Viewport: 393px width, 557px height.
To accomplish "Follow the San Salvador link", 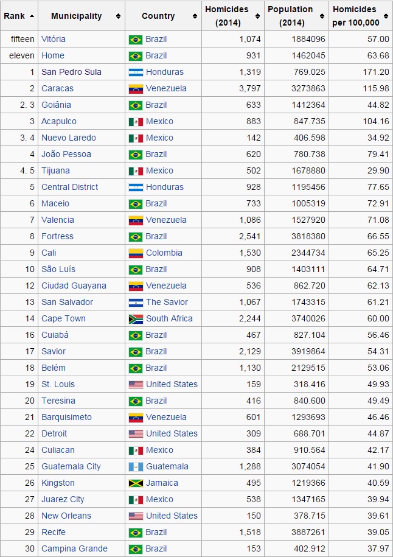I will tap(67, 302).
